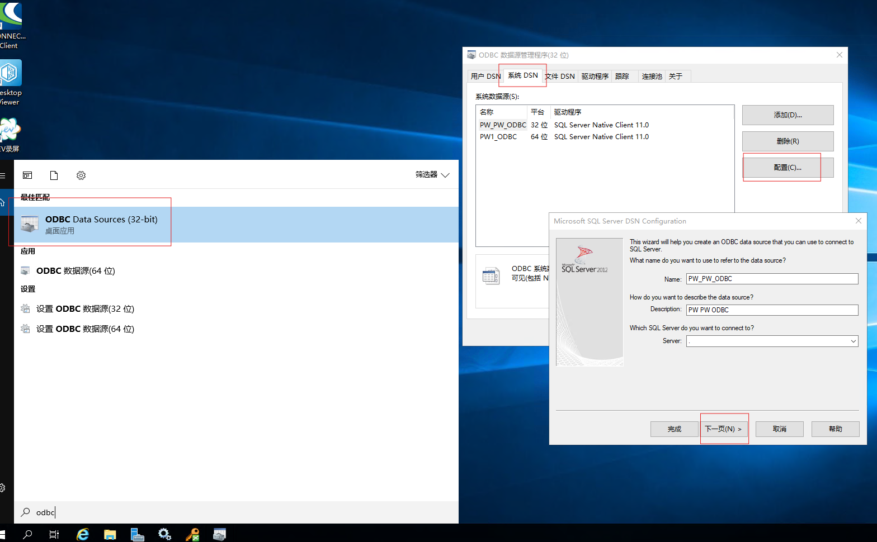Click the 下一页(N) button
Viewport: 877px width, 542px height.
(723, 429)
